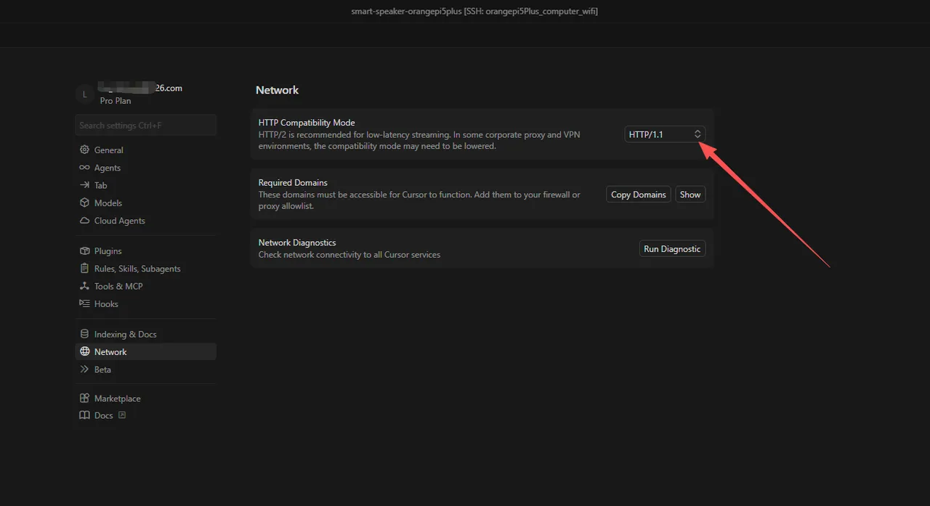930x506 pixels.
Task: Run the network diagnostic
Action: [672, 249]
